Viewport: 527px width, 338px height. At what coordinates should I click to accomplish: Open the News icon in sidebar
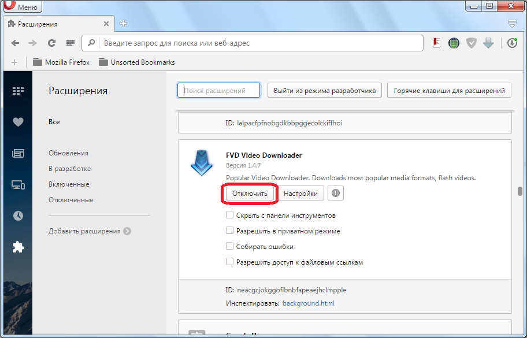point(18,153)
